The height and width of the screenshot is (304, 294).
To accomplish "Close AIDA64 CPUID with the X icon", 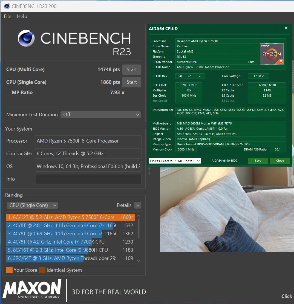I will (286, 28).
